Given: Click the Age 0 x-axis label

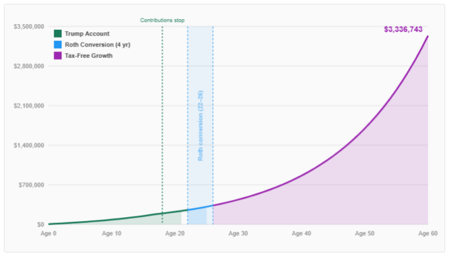Looking at the screenshot, I should tap(48, 234).
